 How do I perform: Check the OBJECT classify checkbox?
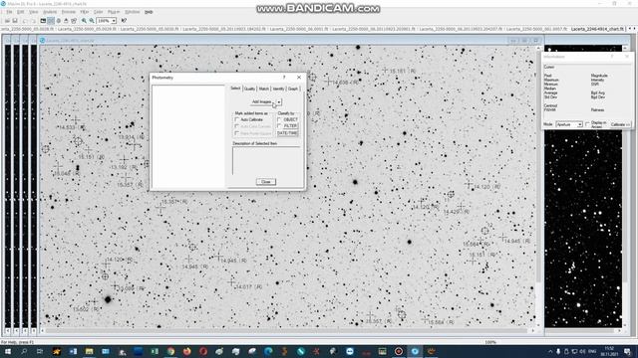(279, 119)
